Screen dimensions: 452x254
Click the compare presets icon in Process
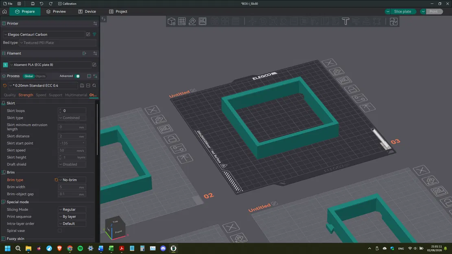(95, 76)
